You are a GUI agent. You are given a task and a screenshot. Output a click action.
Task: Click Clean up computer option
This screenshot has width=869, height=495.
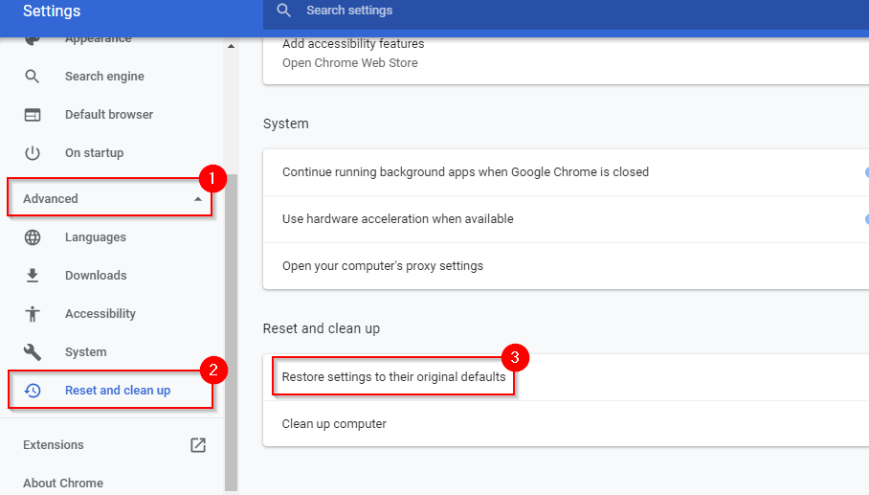pyautogui.click(x=334, y=424)
